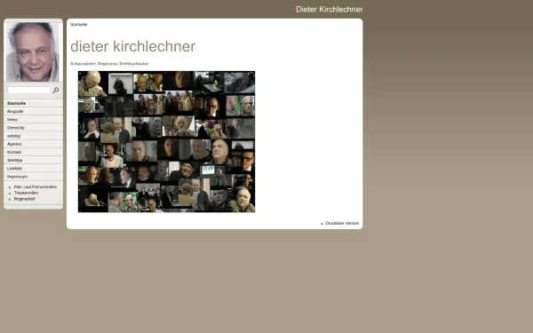Image resolution: width=533 pixels, height=333 pixels.
Task: Go to the Biografie page
Action: point(34,112)
